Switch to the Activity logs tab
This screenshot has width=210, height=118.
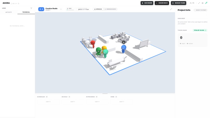click(x=9, y=12)
